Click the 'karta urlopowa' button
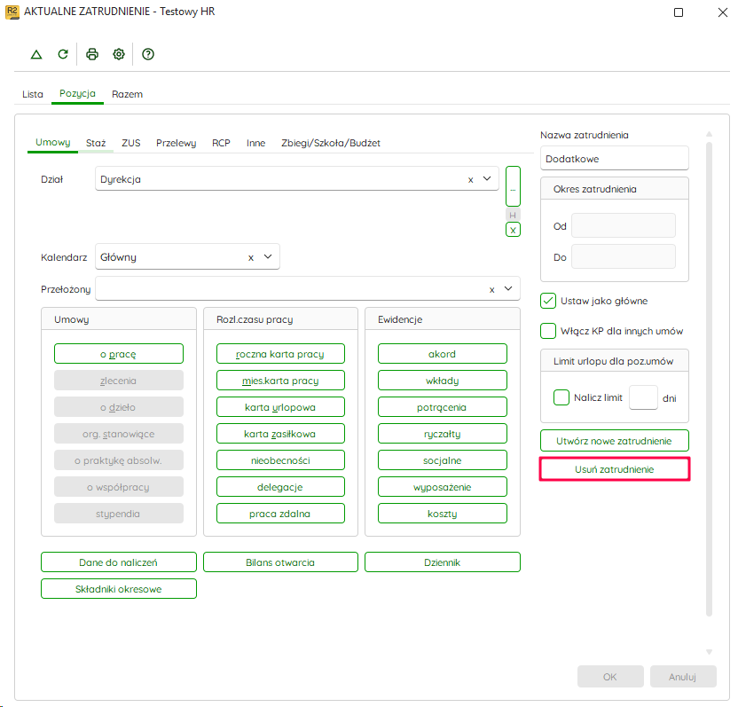Image resolution: width=738 pixels, height=707 pixels. 280,407
